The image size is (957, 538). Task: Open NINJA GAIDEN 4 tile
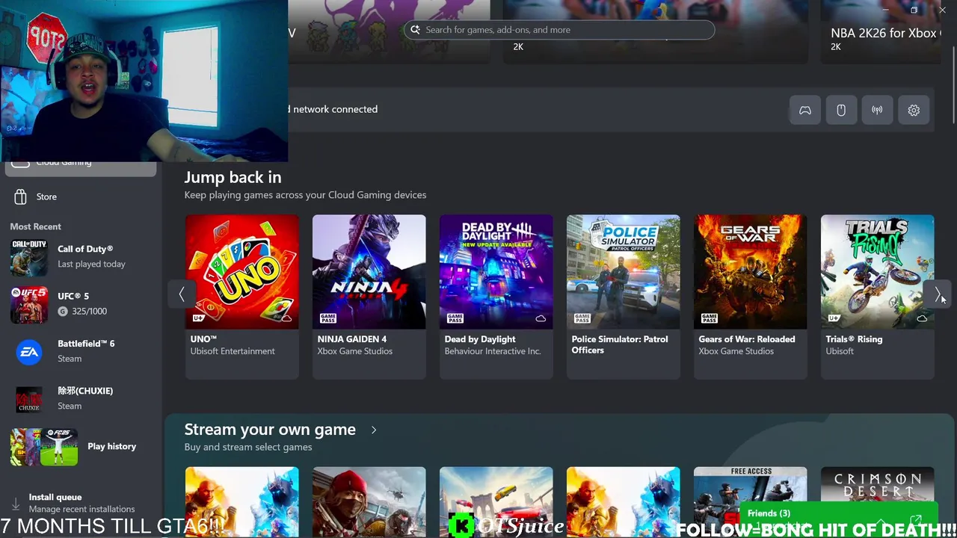pyautogui.click(x=369, y=297)
